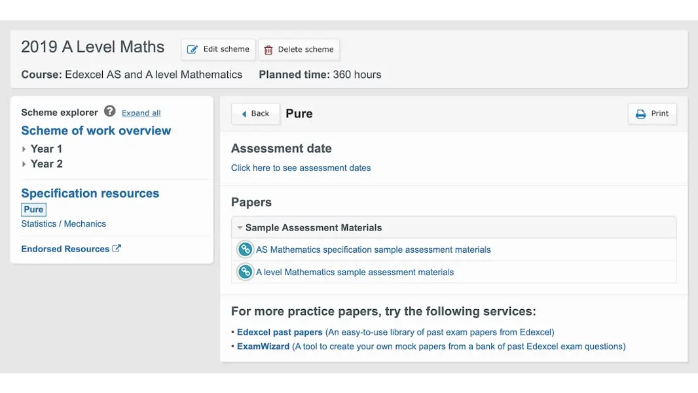Click here to see assessment dates
This screenshot has width=698, height=393.
tap(301, 168)
